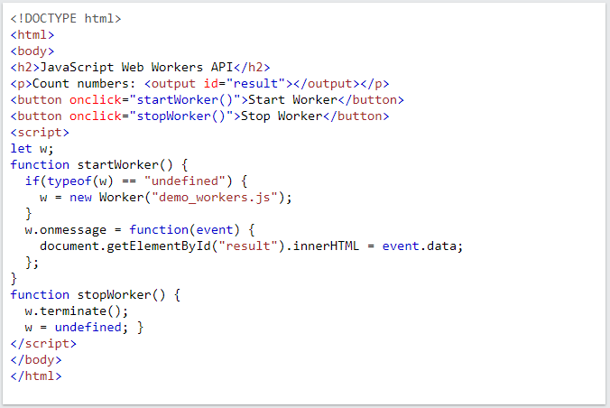Click the Count numbers paragraph line
The height and width of the screenshot is (408, 610).
[x=199, y=83]
